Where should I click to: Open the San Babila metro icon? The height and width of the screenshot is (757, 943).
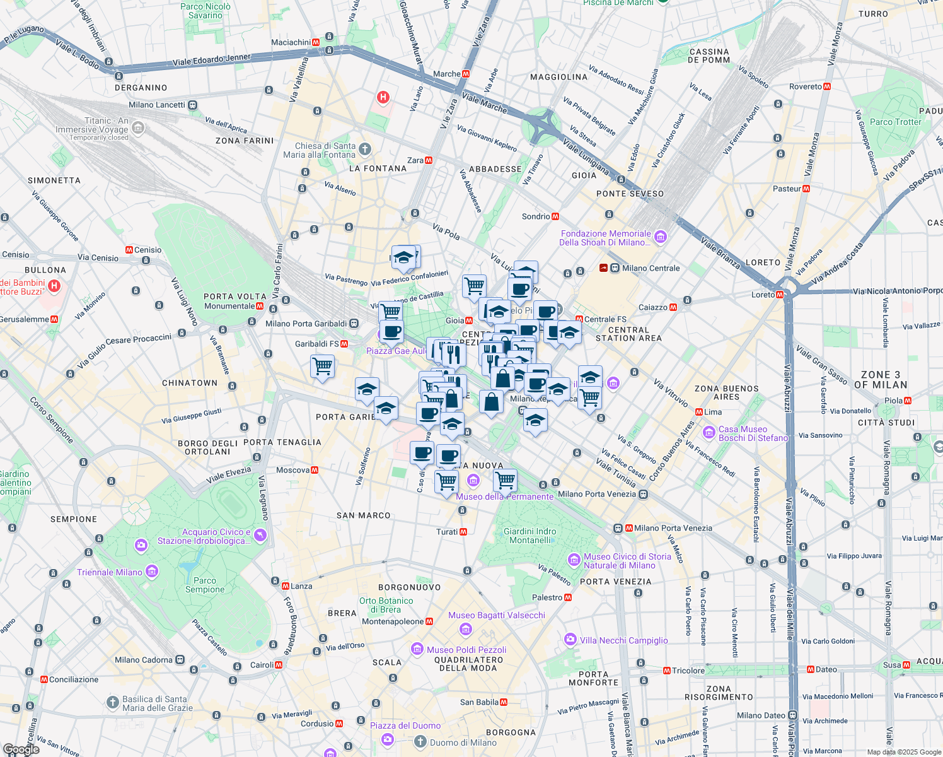[504, 702]
